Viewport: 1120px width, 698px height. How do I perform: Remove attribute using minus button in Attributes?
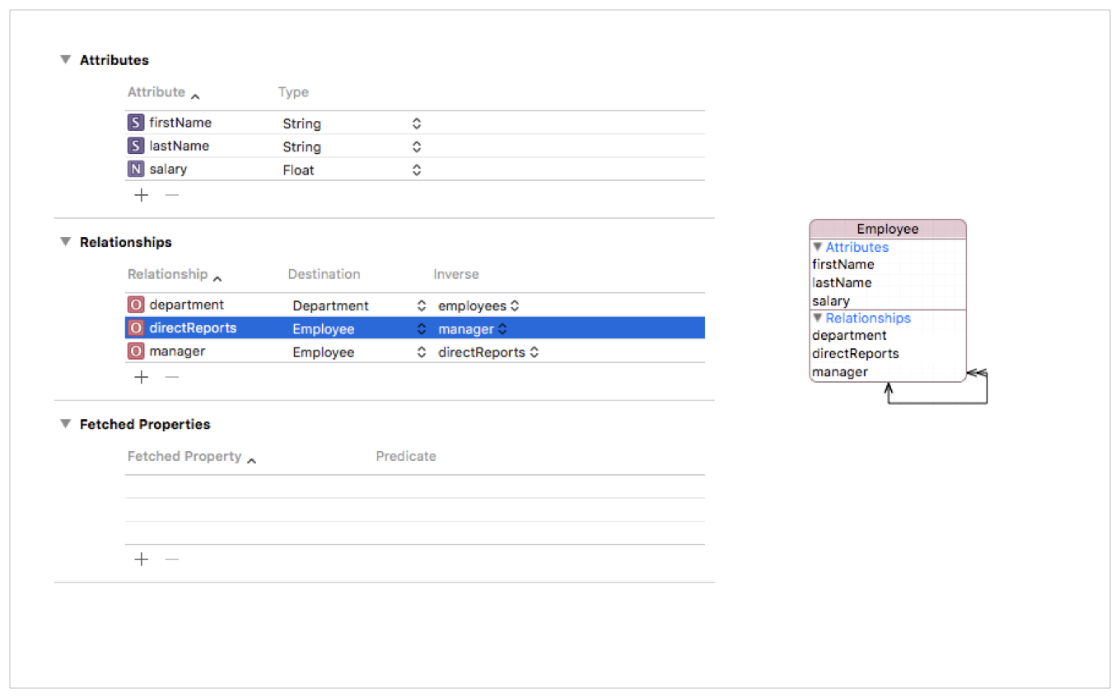coord(171,195)
